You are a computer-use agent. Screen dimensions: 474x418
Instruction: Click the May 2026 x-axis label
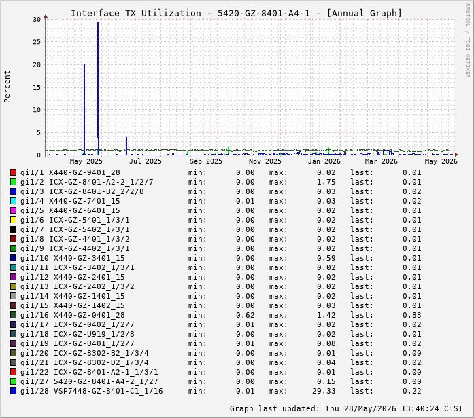tap(441, 161)
